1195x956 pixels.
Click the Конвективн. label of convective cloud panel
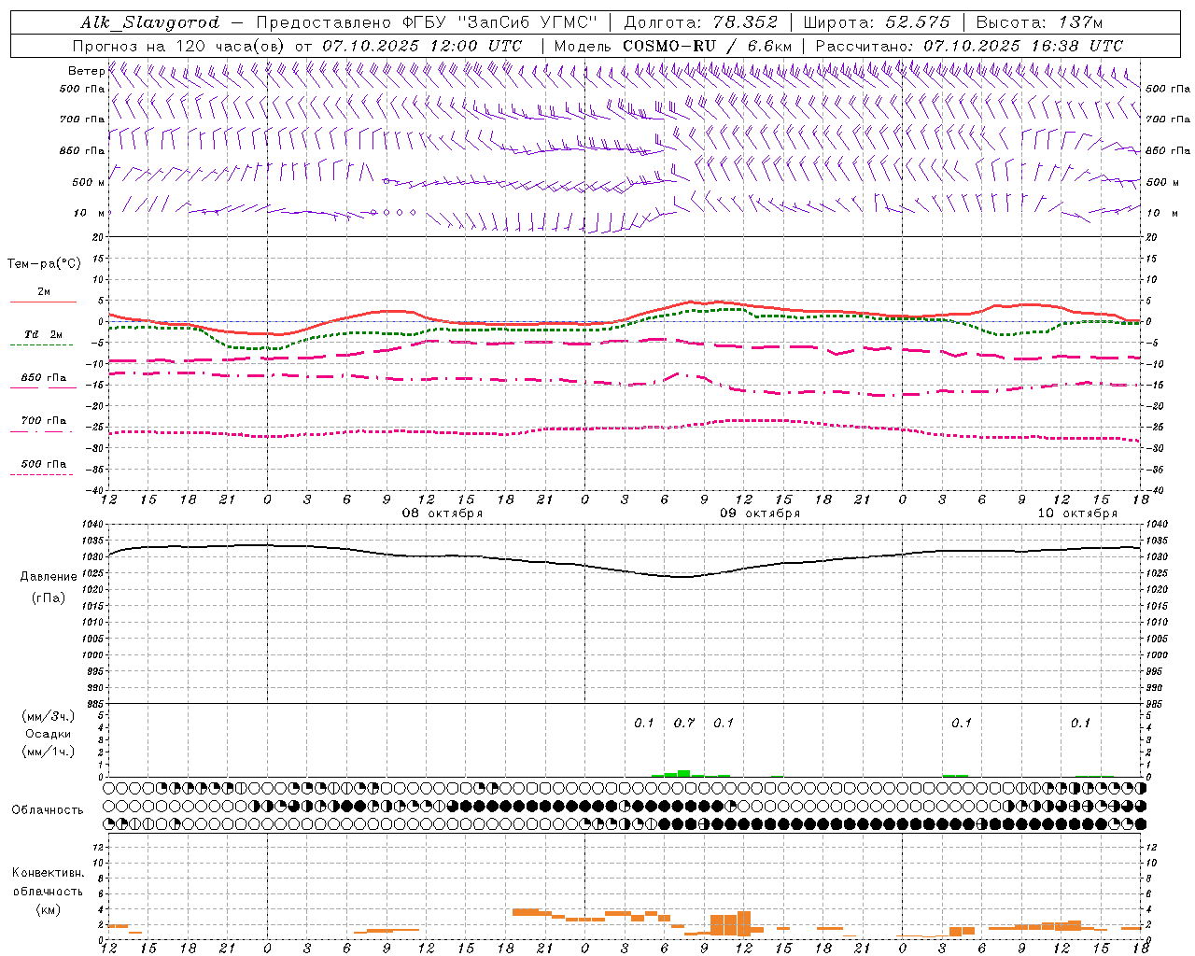point(49,873)
